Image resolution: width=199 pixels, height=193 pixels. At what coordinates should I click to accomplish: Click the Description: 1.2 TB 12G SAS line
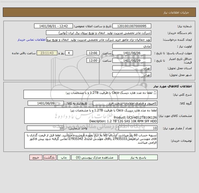click(x=123, y=121)
